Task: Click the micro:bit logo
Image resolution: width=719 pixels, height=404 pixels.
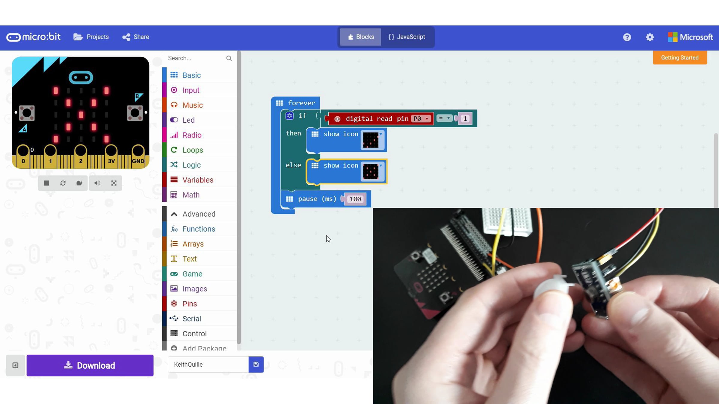Action: pyautogui.click(x=33, y=37)
